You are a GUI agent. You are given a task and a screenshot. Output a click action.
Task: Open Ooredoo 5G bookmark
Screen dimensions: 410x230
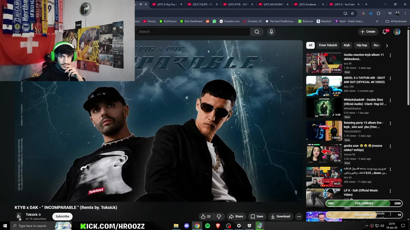[x=252, y=21]
